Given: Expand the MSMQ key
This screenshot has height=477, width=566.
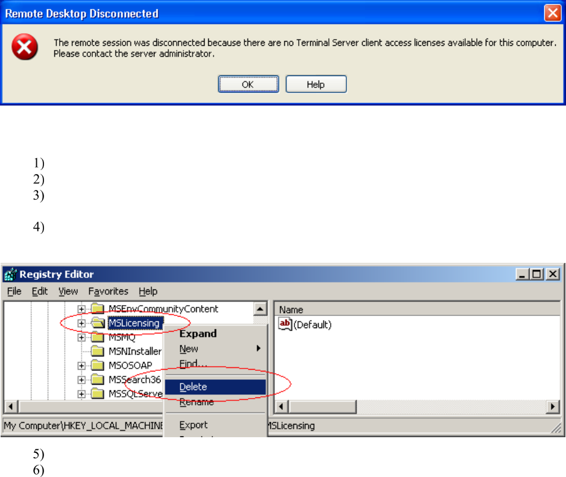Looking at the screenshot, I should (81, 337).
